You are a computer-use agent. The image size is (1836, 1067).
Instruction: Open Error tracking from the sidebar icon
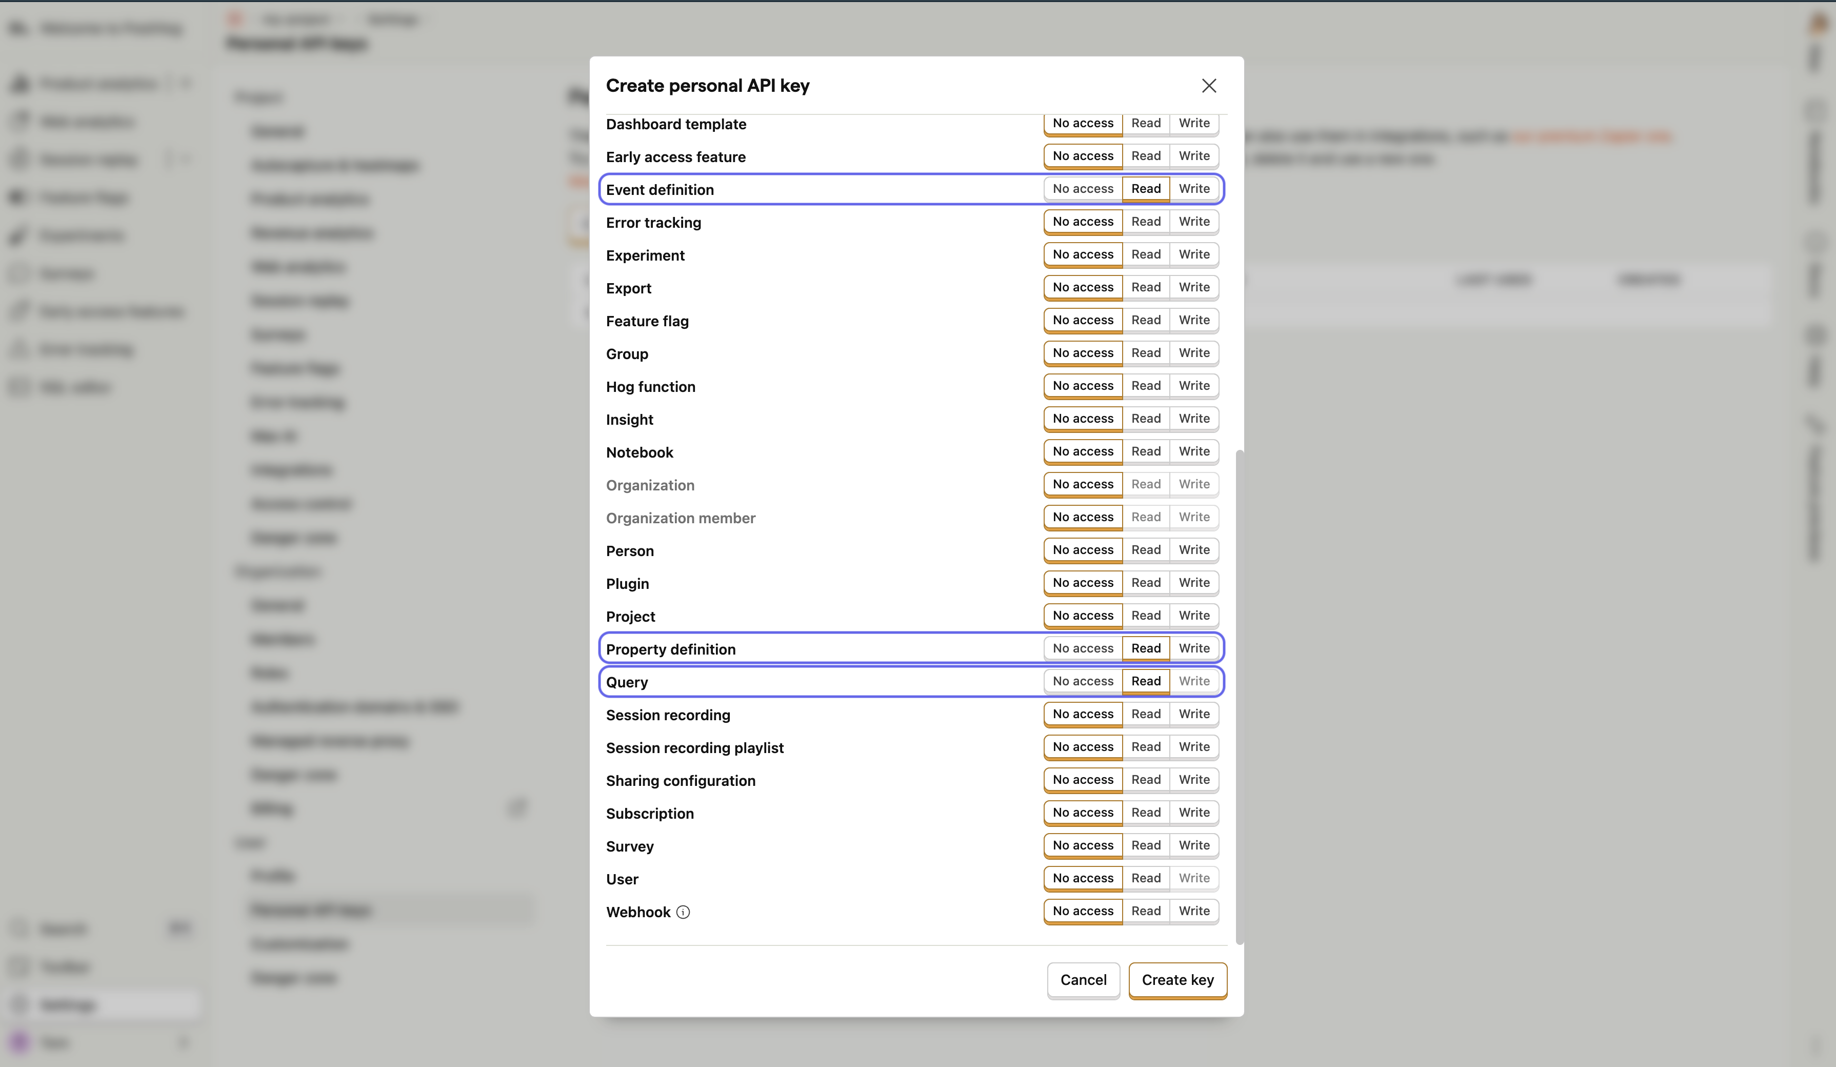pyautogui.click(x=19, y=349)
